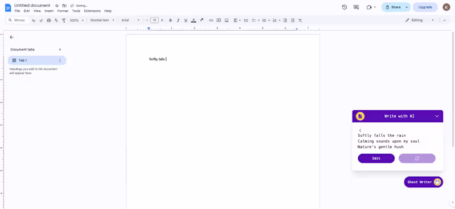
Task: Open the File menu
Action: pos(17,11)
